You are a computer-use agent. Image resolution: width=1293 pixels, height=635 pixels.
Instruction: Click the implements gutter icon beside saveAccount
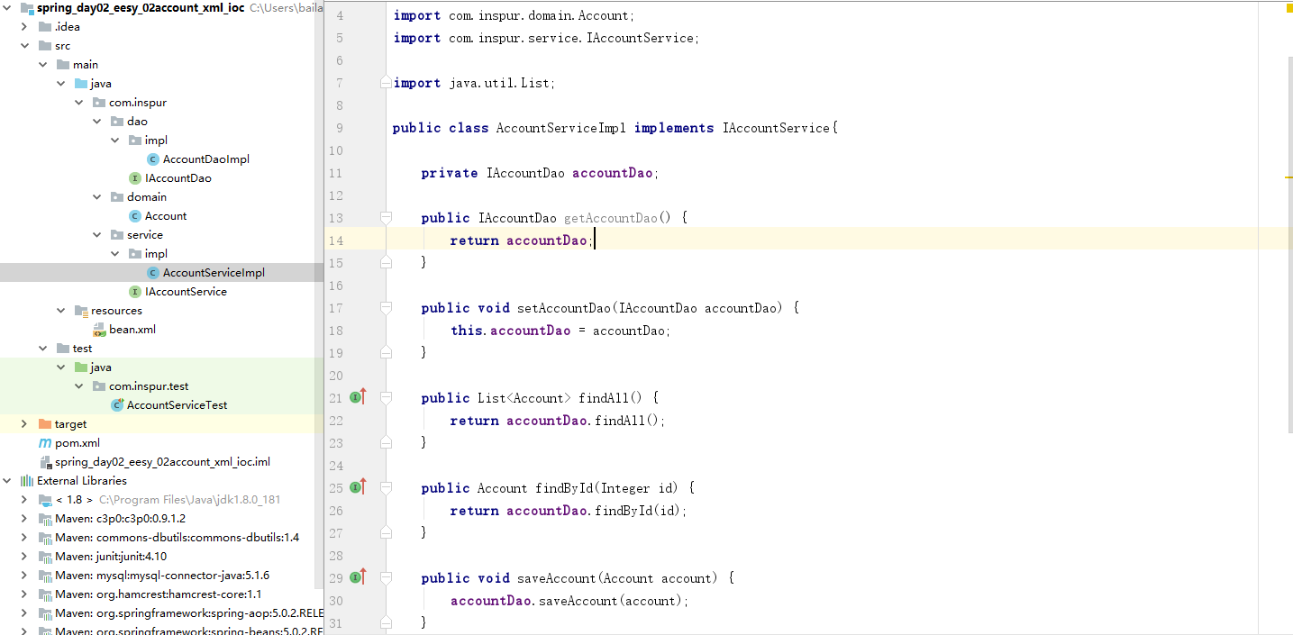(357, 577)
